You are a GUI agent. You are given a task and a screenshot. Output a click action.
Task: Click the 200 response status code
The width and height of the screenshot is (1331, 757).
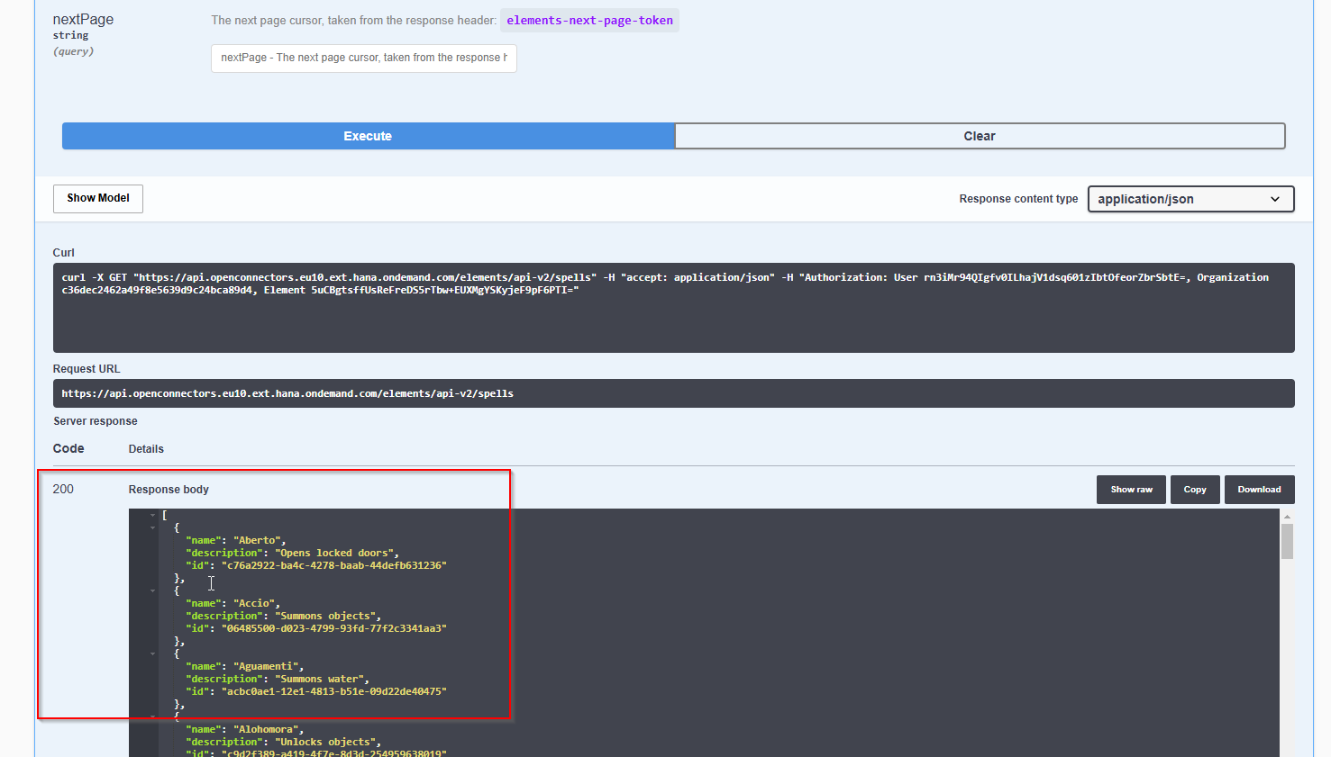click(x=63, y=489)
